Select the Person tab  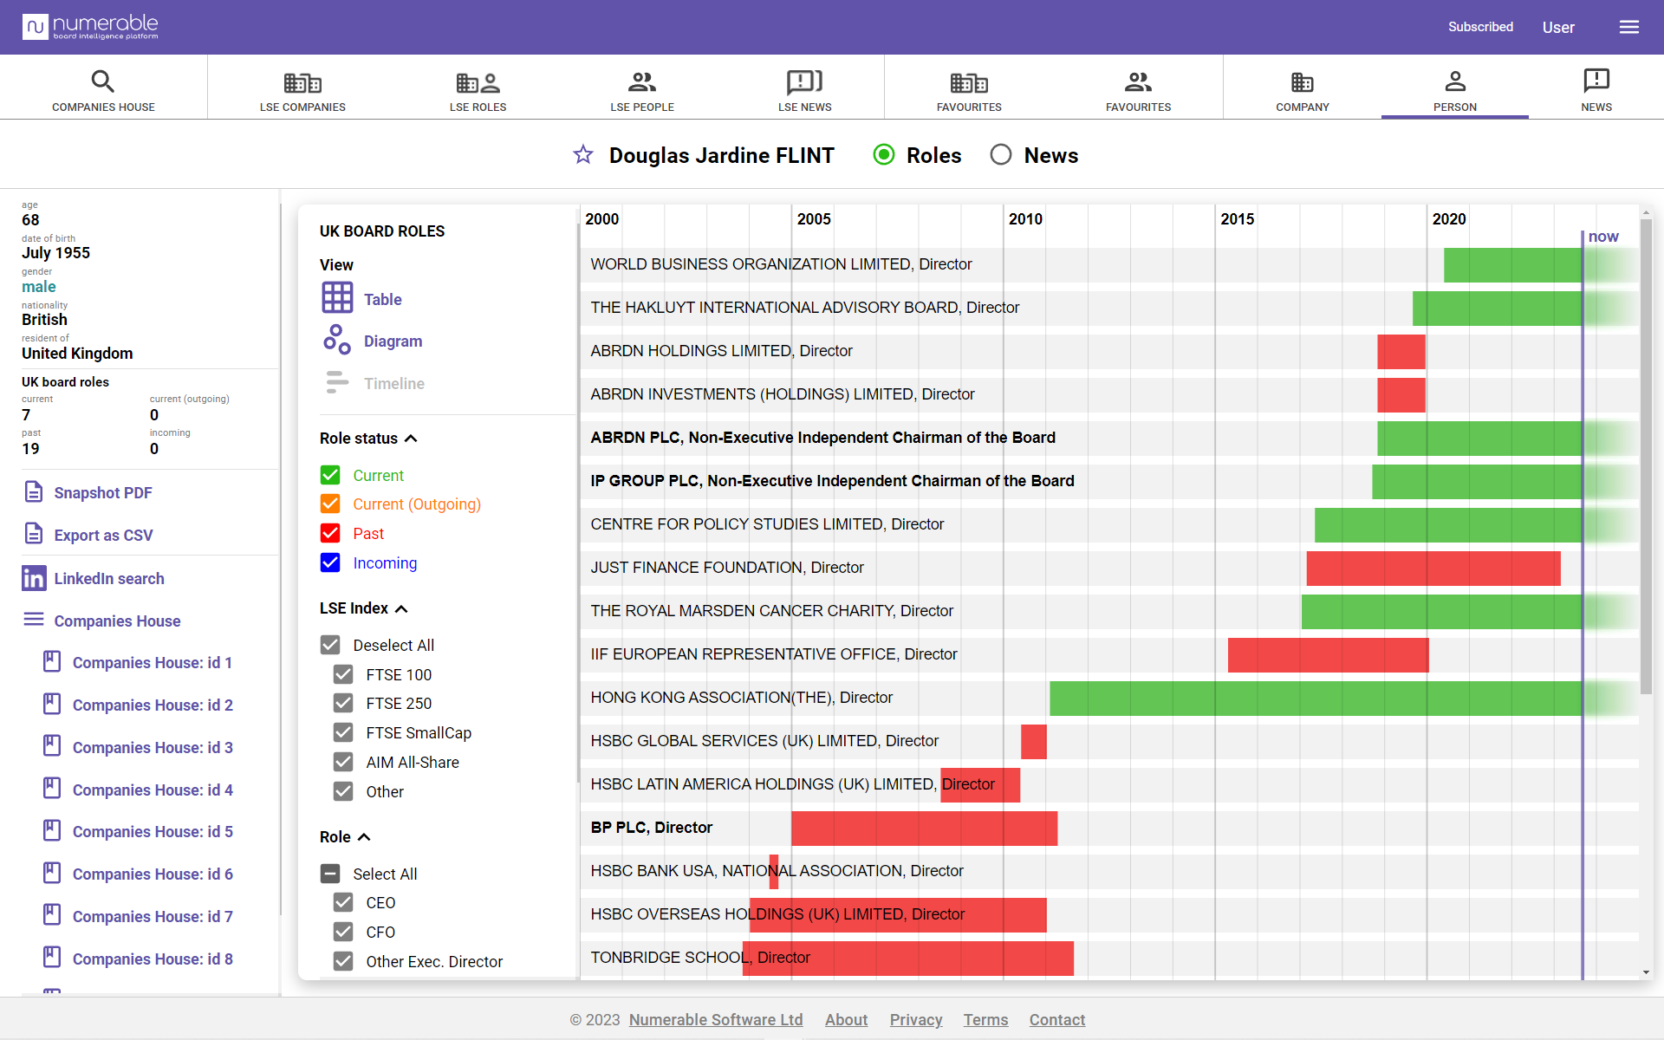click(1455, 90)
